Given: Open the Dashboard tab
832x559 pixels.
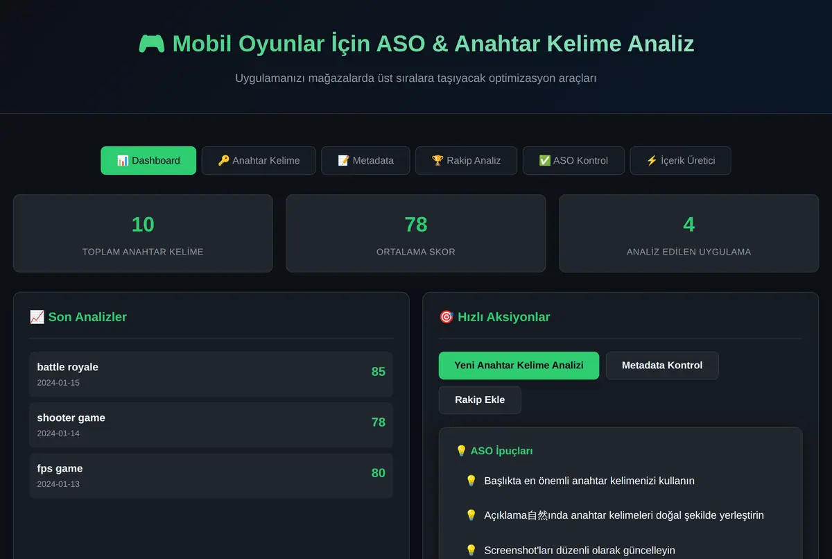Looking at the screenshot, I should 148,160.
